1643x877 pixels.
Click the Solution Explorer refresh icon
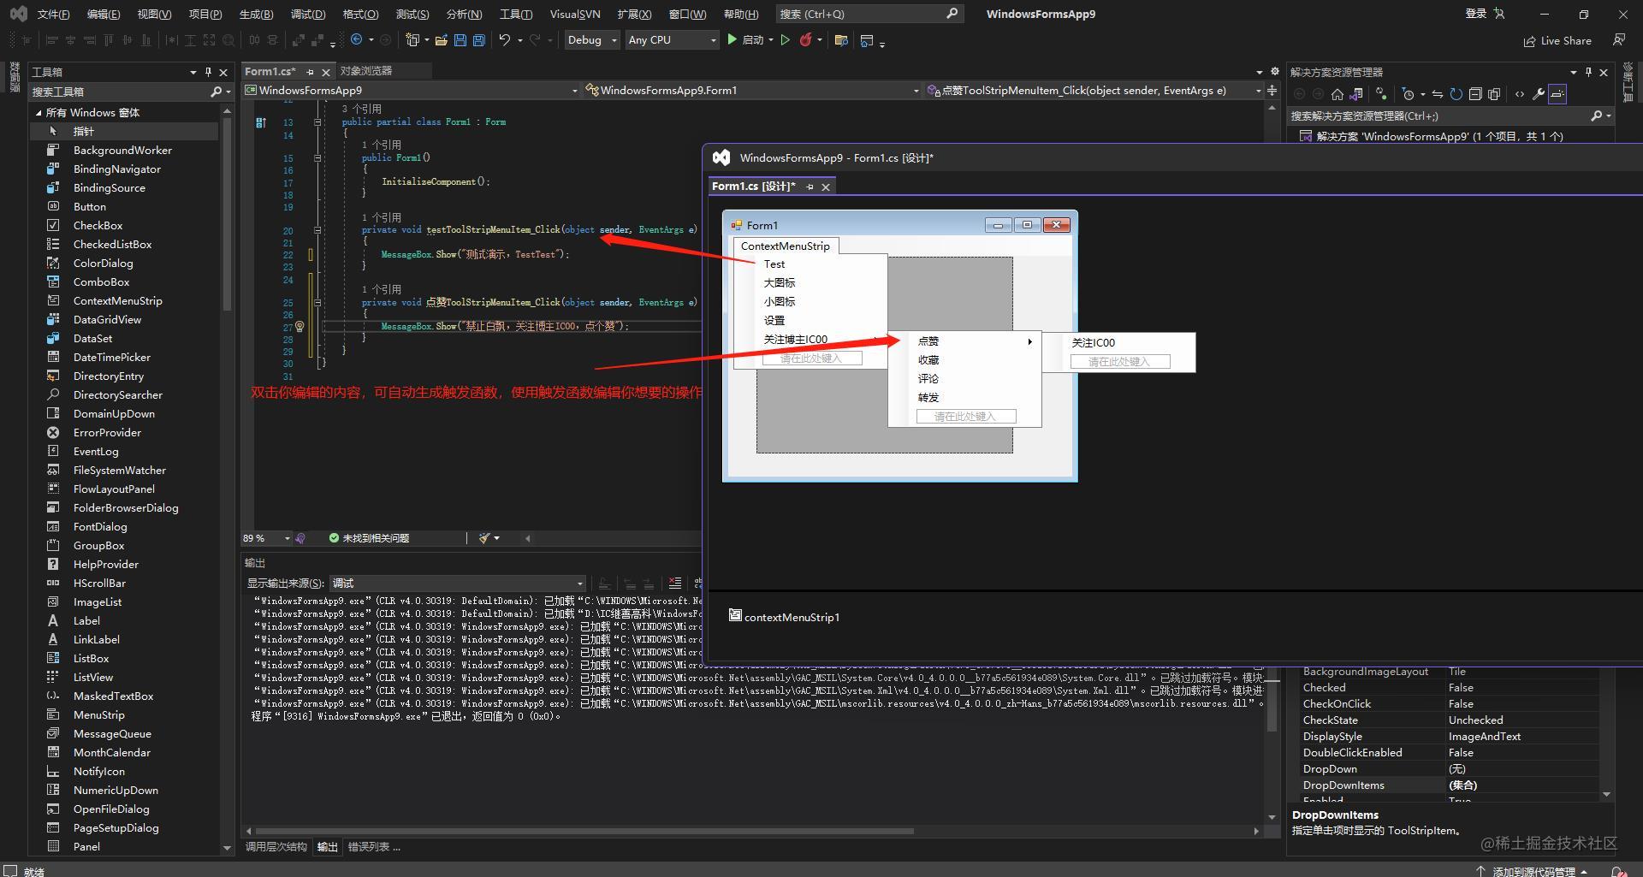[1456, 94]
